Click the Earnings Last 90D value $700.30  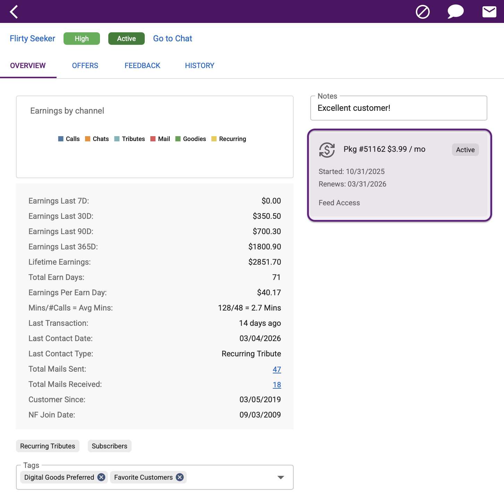(267, 231)
